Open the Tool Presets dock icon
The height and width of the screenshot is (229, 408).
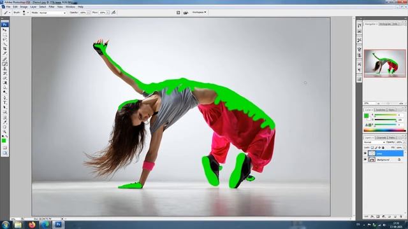coord(359,40)
